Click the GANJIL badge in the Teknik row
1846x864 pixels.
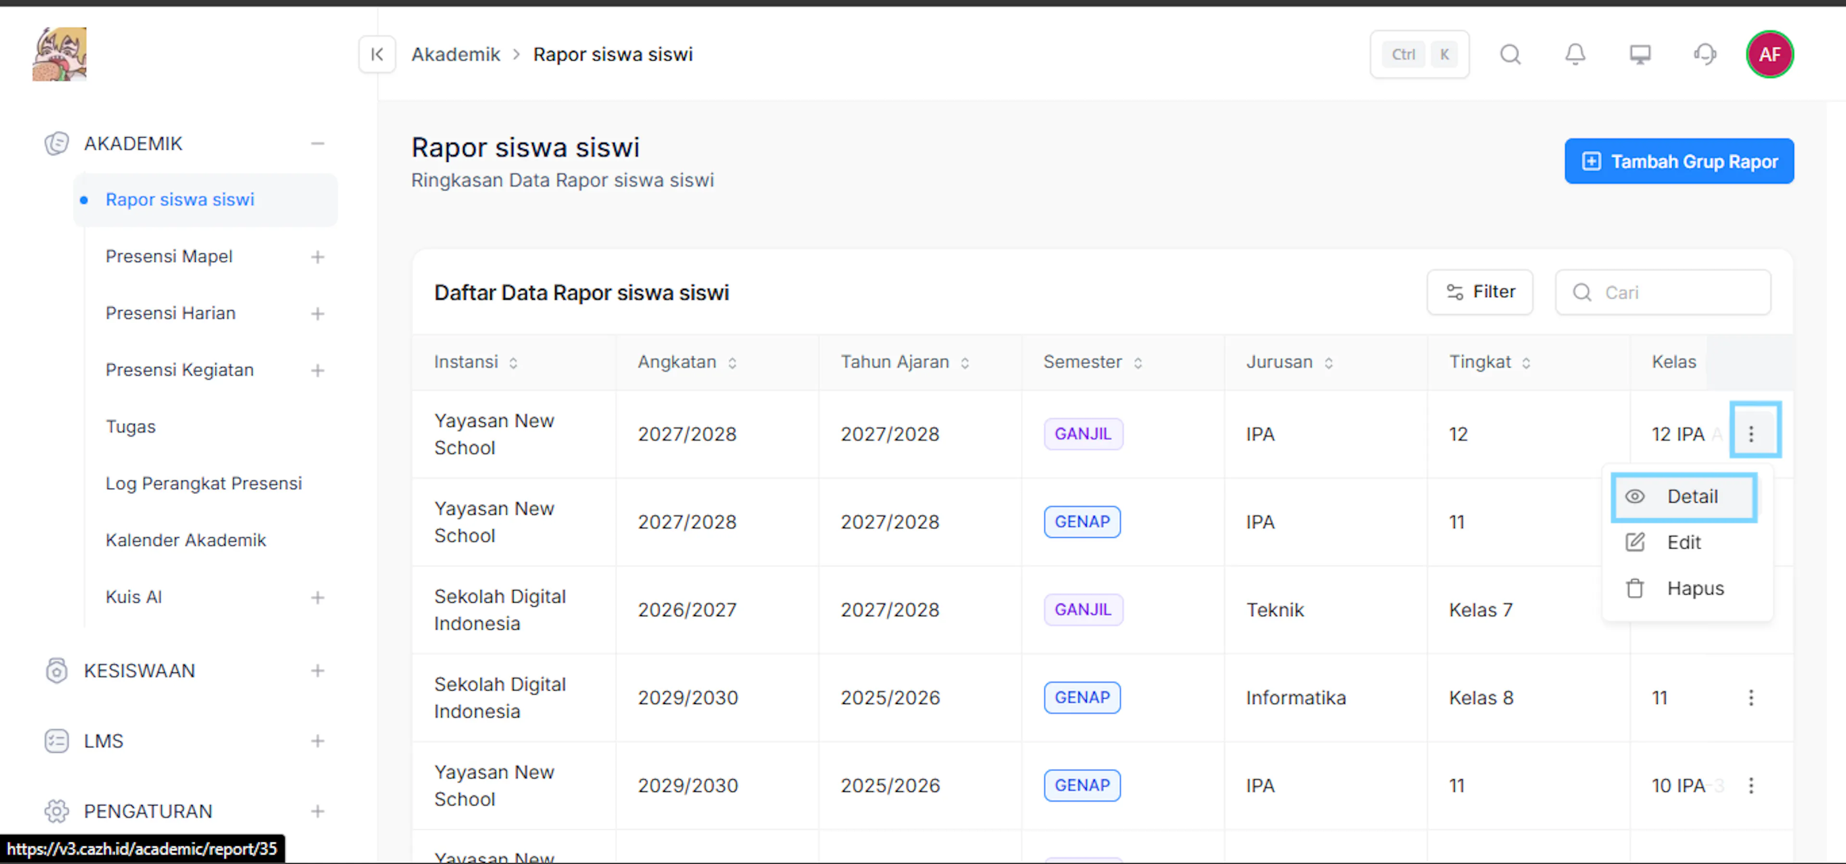[x=1083, y=610]
